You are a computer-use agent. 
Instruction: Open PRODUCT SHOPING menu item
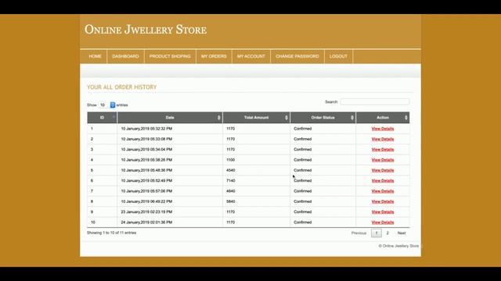(170, 56)
